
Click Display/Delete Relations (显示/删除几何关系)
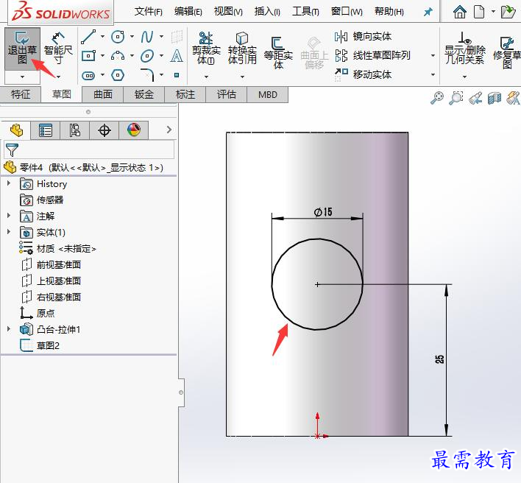[x=464, y=48]
